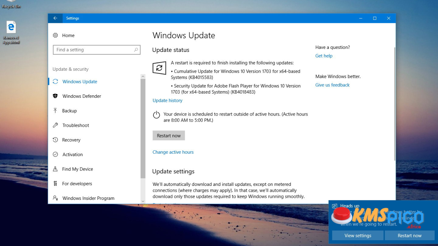Close the Settings window
The height and width of the screenshot is (246, 438).
[x=389, y=18]
